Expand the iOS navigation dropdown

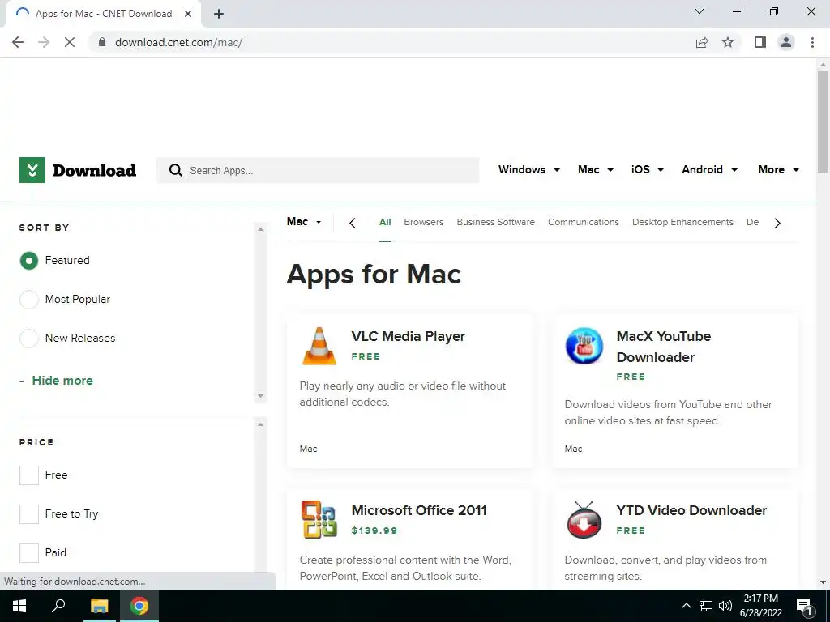point(648,170)
